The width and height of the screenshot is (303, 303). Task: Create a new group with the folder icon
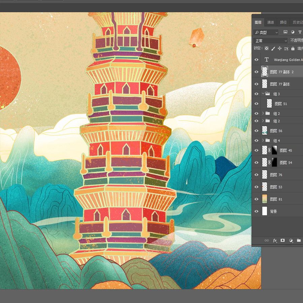(299, 240)
